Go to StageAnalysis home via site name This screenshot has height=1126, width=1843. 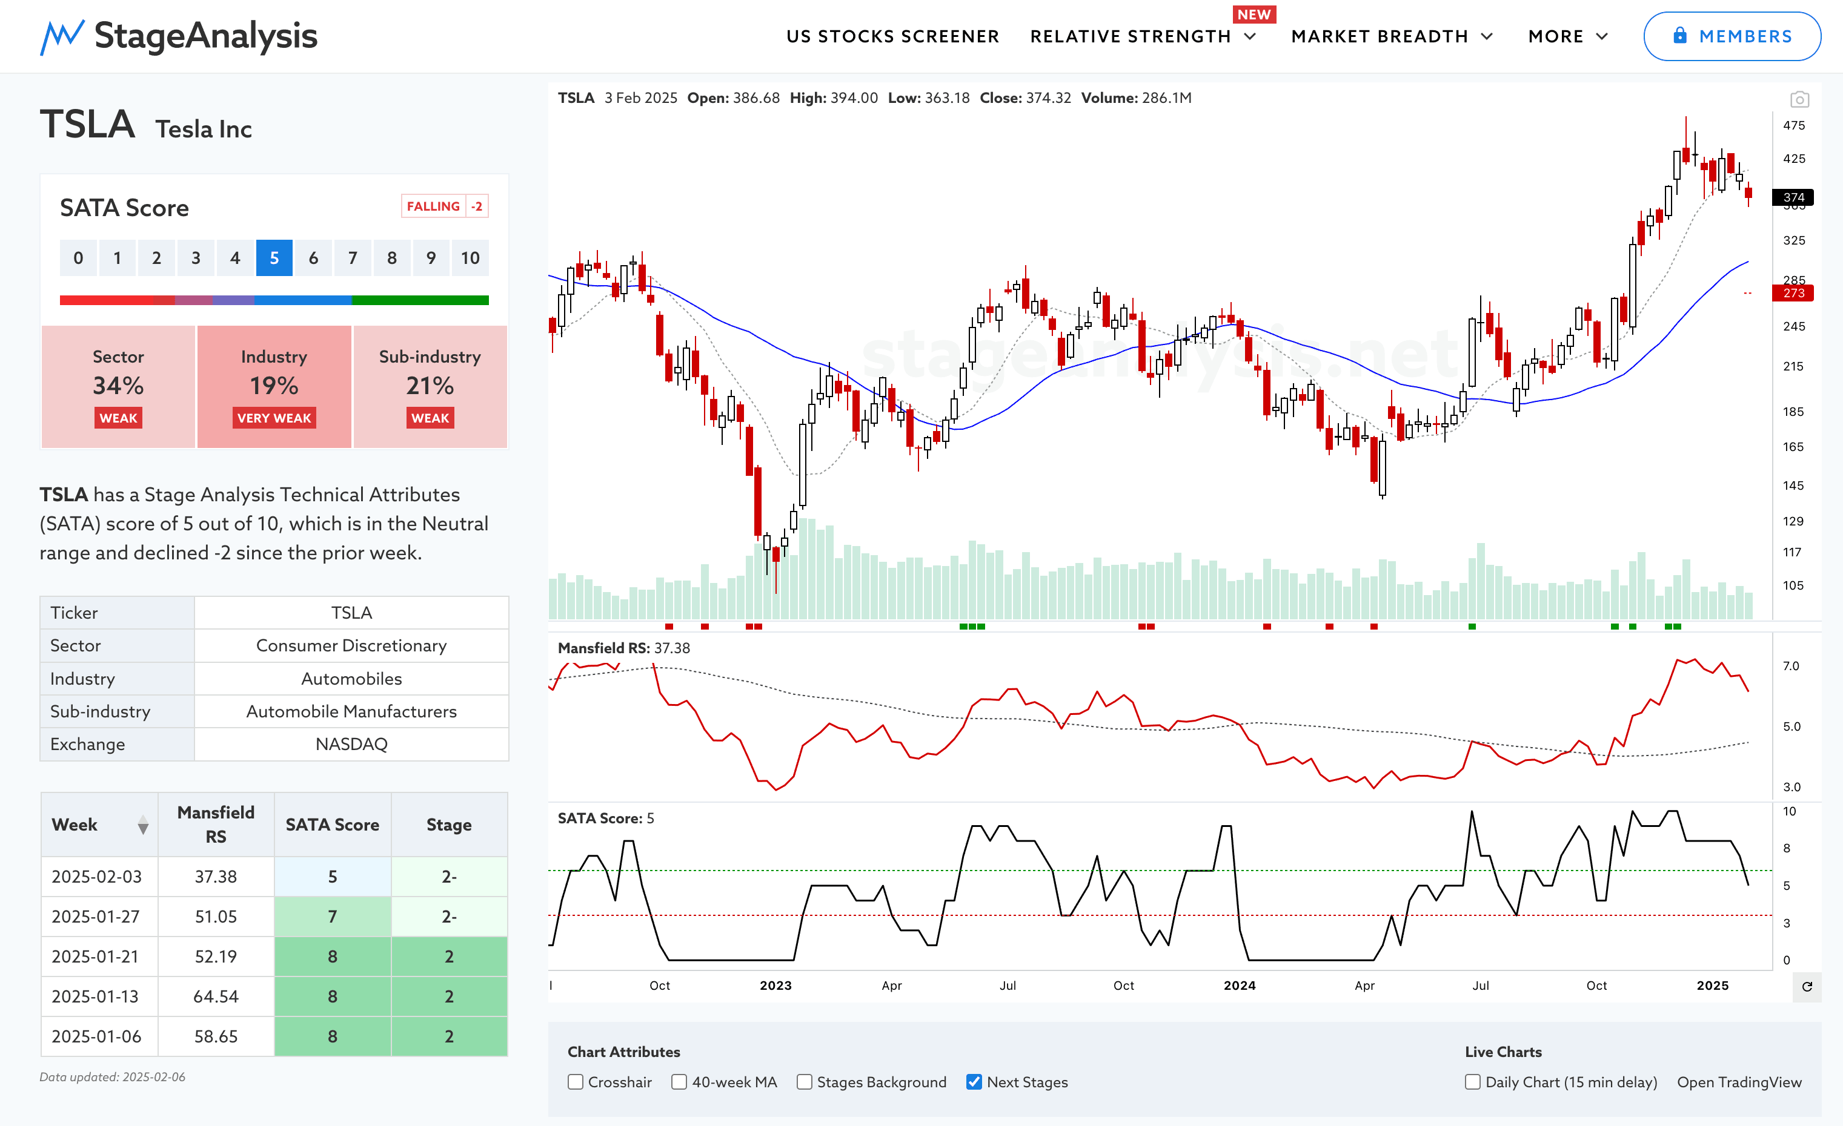coord(206,36)
